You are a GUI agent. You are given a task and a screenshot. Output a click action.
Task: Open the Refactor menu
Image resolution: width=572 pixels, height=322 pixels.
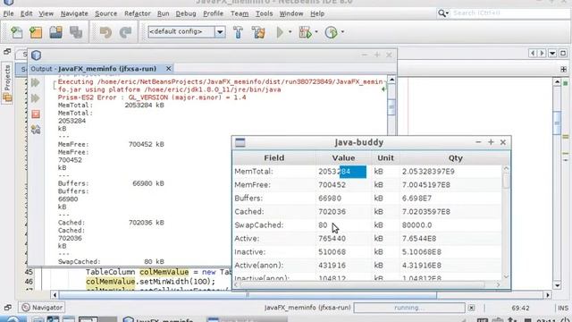pos(137,13)
